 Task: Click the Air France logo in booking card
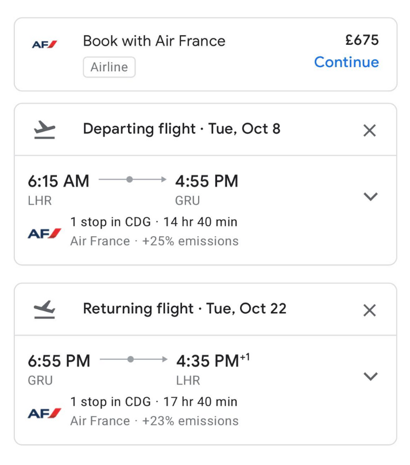tap(44, 44)
